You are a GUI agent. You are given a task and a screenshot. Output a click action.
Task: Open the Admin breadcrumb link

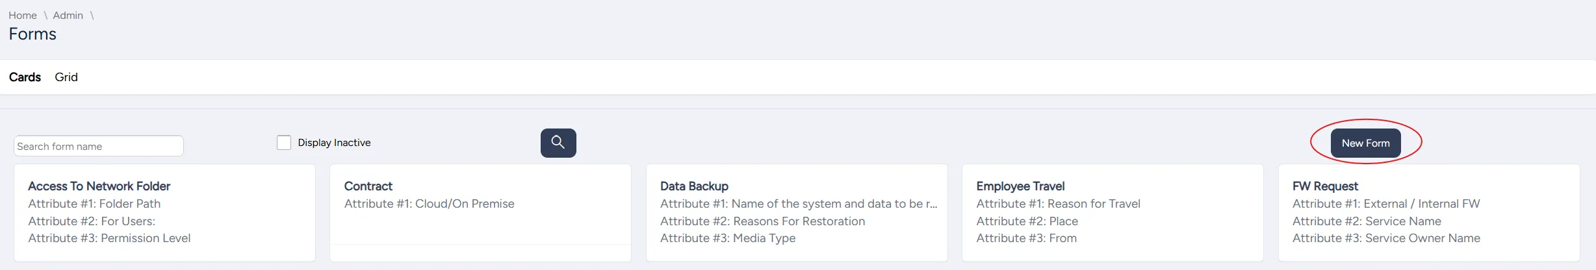(x=68, y=15)
